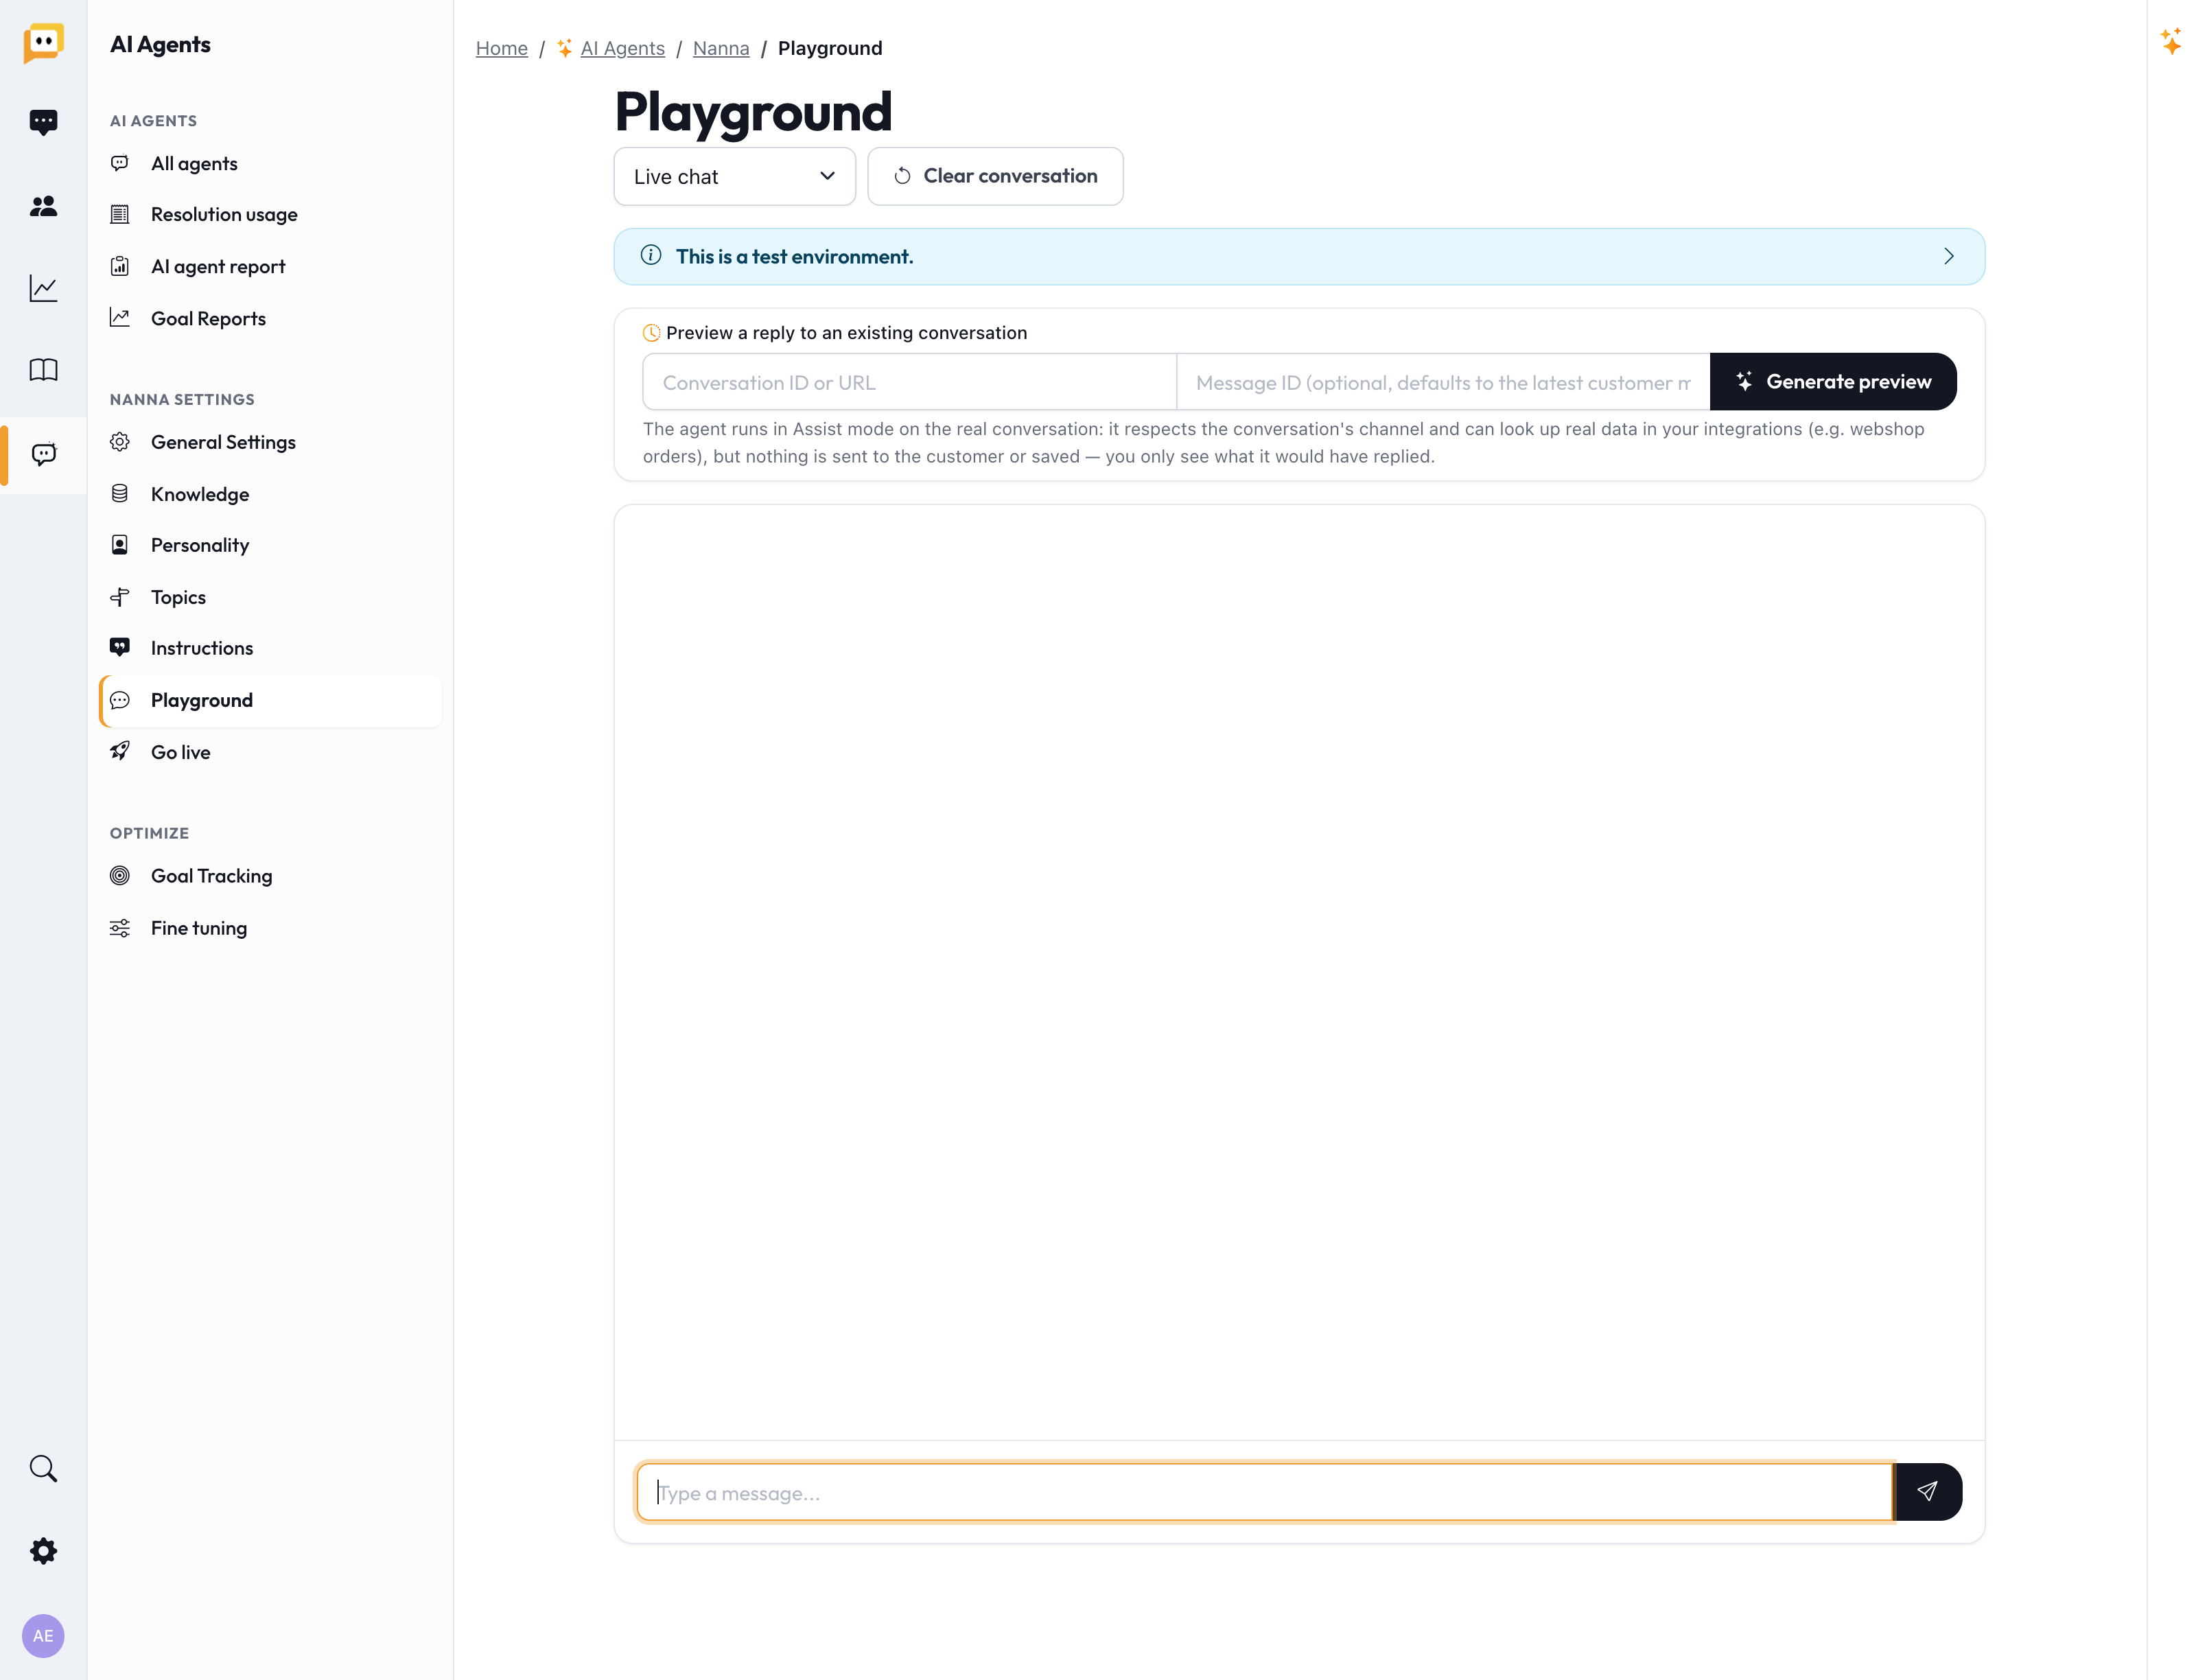Follow Nanna breadcrumb link
Image resolution: width=2196 pixels, height=1680 pixels.
coord(721,48)
